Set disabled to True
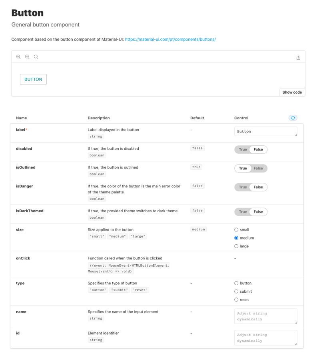The width and height of the screenshot is (317, 354). pyautogui.click(x=243, y=149)
